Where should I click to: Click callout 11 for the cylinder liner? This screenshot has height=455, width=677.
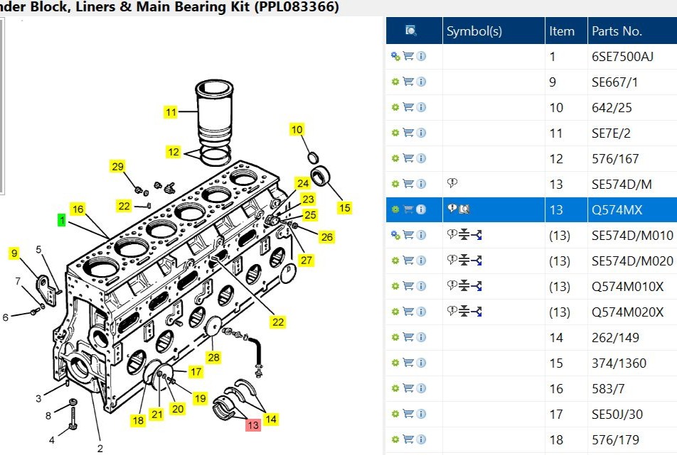pyautogui.click(x=171, y=112)
